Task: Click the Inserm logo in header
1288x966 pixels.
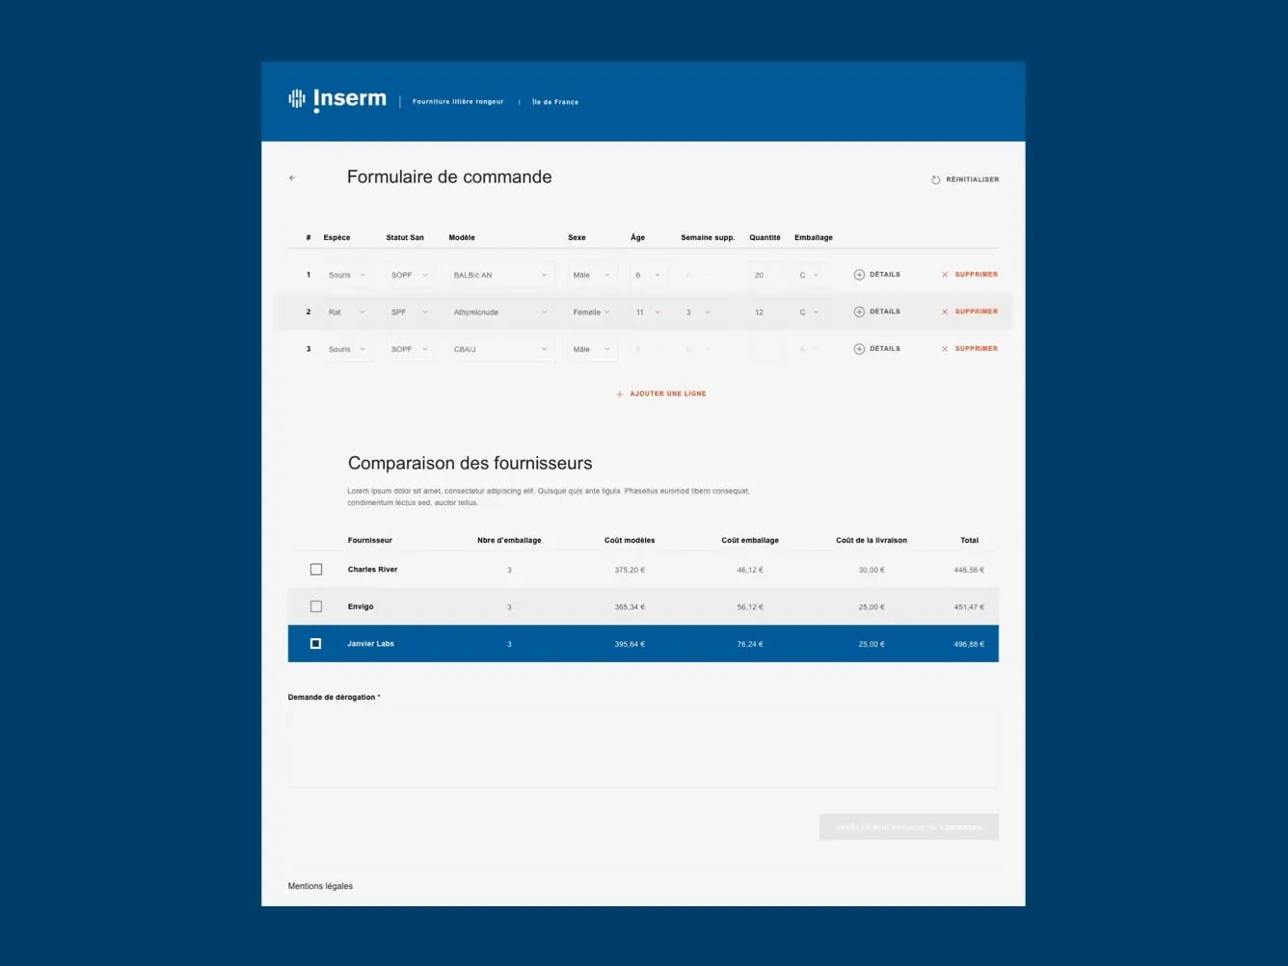Action: (337, 99)
